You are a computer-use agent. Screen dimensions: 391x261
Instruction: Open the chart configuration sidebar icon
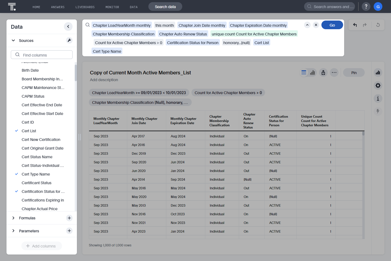[378, 72]
